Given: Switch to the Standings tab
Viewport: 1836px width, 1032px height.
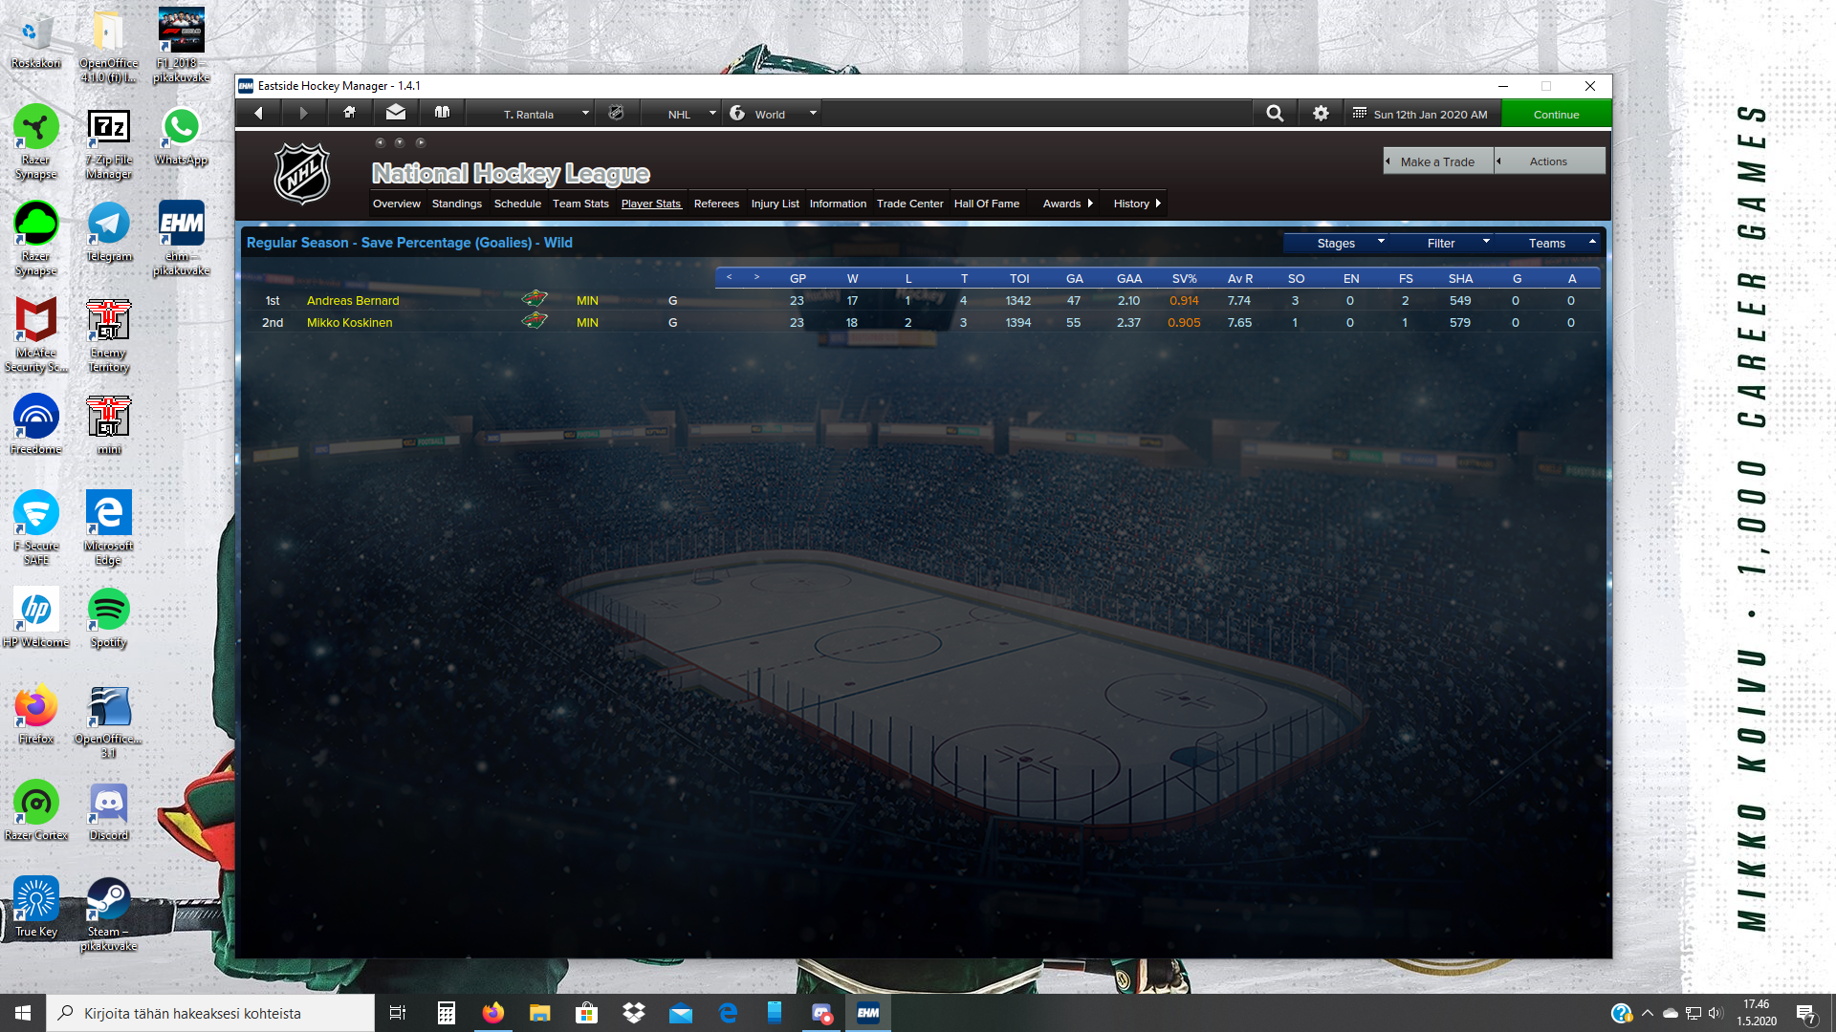Looking at the screenshot, I should (456, 204).
